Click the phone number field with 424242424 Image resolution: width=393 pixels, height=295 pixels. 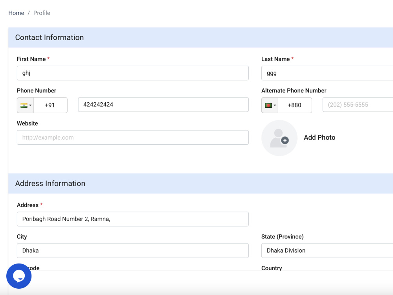163,105
